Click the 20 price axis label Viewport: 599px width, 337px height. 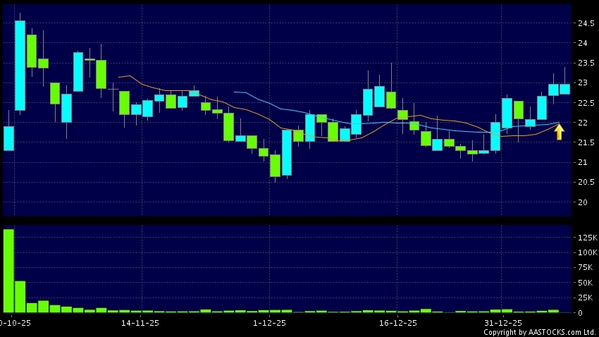[582, 202]
